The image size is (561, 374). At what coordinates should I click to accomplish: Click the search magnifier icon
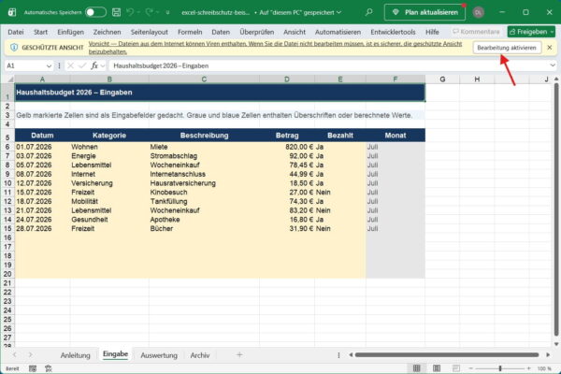tap(369, 12)
